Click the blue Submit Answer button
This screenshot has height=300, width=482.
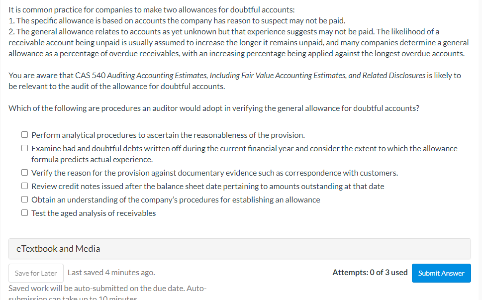pos(441,273)
